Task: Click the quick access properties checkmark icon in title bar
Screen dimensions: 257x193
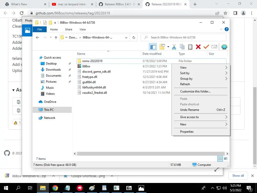Action: [x=45, y=23]
